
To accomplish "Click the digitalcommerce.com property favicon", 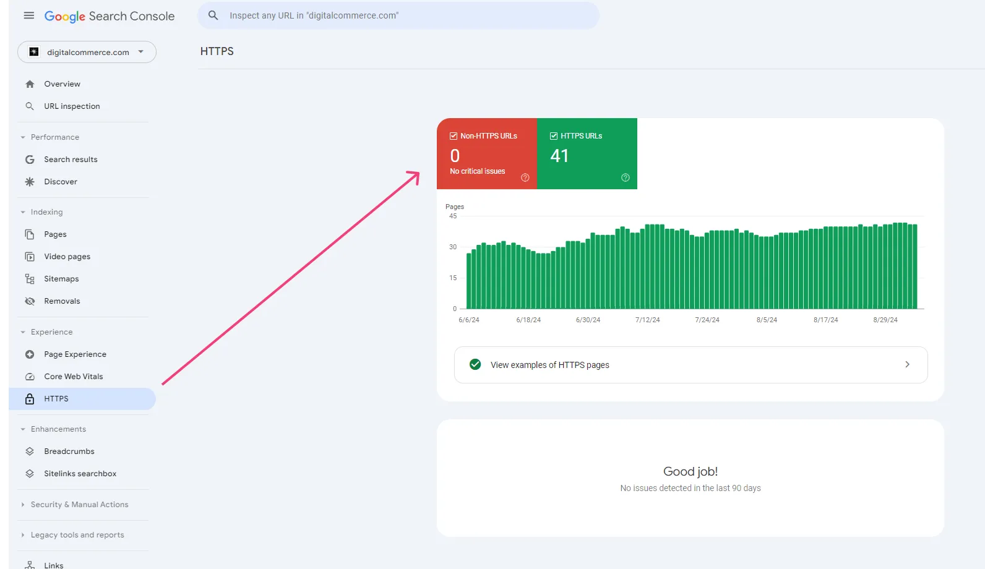I will (x=34, y=52).
